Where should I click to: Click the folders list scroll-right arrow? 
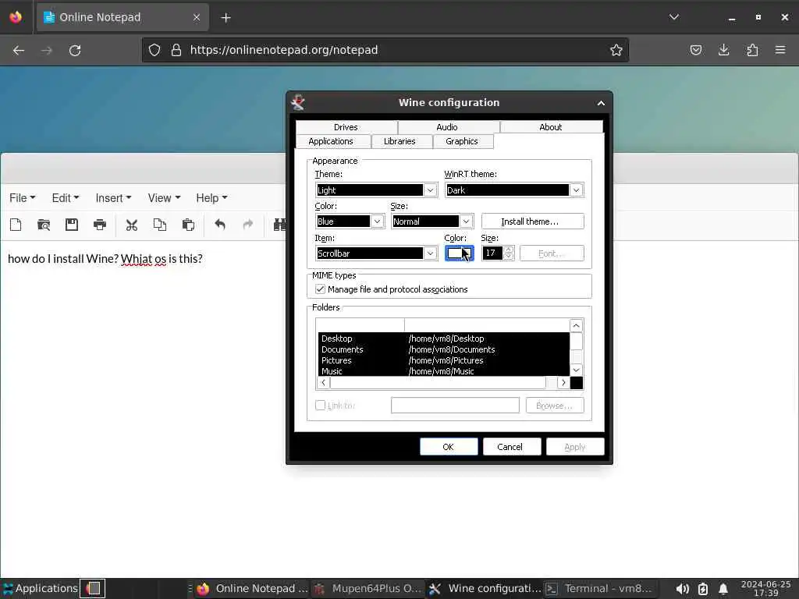[563, 382]
